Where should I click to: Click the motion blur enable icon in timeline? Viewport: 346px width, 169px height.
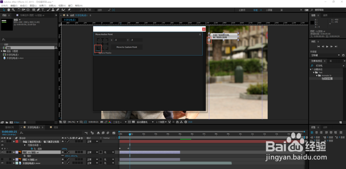click(108, 133)
